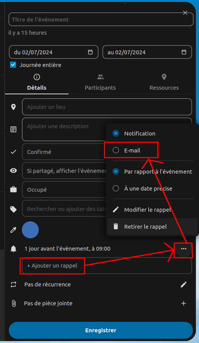
Task: Click the info icon above Détails
Action: pos(37,77)
